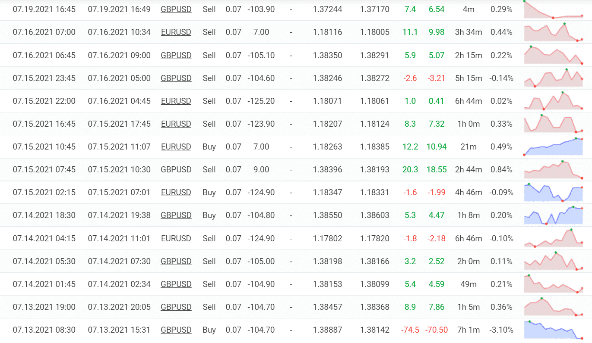Click duration cell 5h 15m
Image resolution: width=592 pixels, height=343 pixels.
[469, 78]
